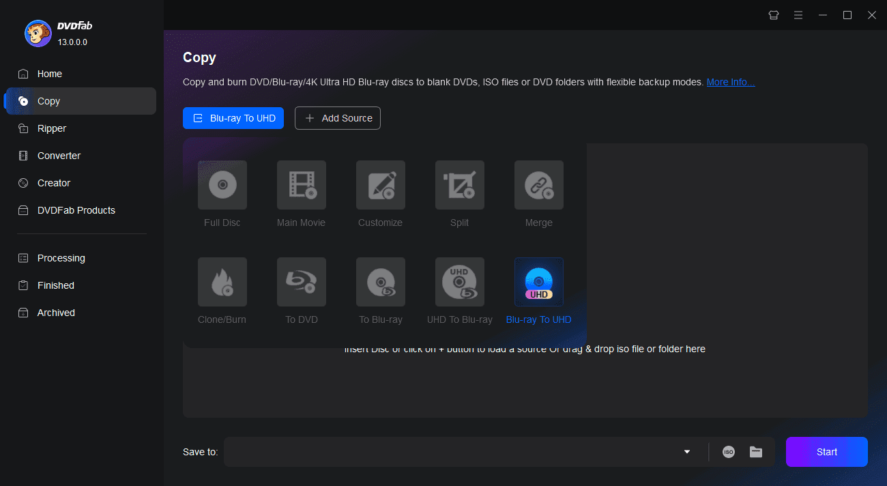Click the Blu-ray To UHD mode button
887x486 pixels.
coord(233,118)
